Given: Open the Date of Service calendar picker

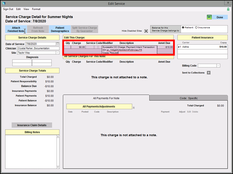Looking at the screenshot, I should tap(57, 44).
